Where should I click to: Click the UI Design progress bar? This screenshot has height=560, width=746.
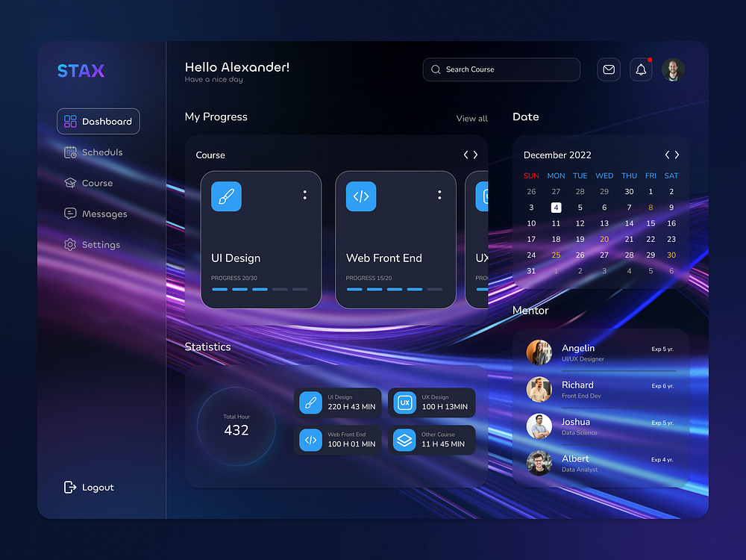260,289
